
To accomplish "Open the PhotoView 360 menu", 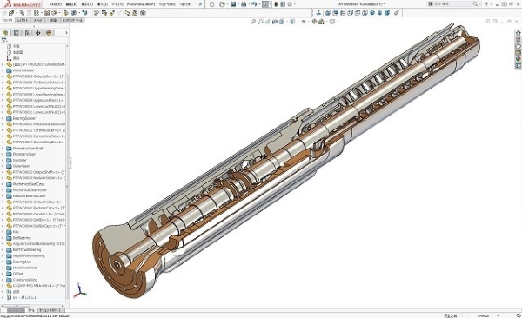I will click(141, 4).
